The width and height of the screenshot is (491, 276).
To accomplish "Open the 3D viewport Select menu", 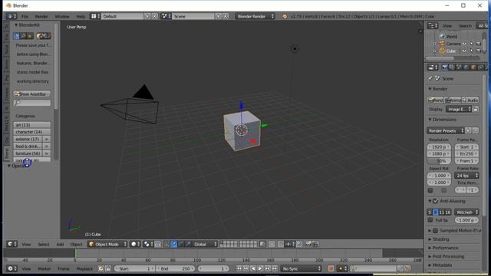I will 44,244.
